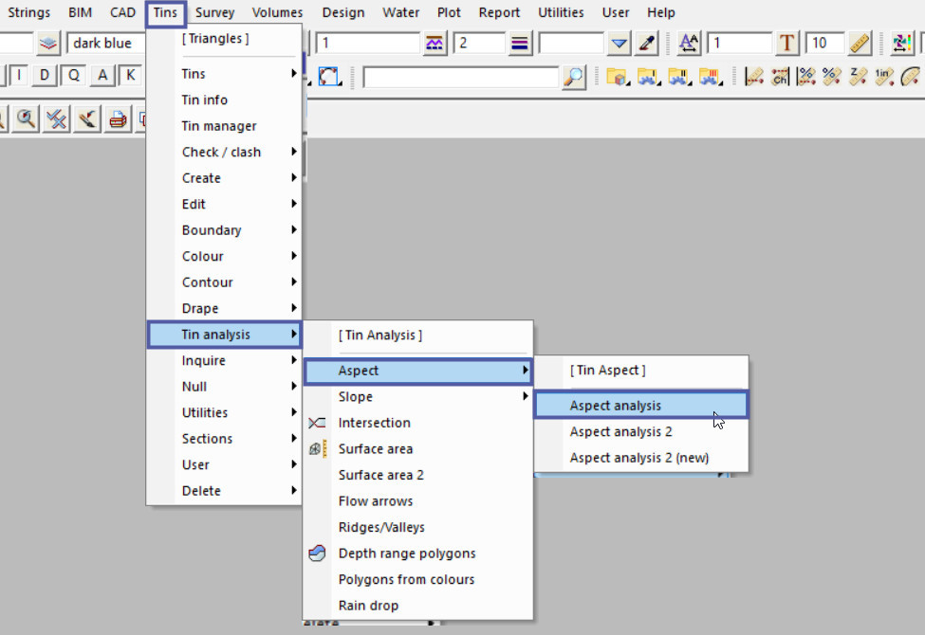Click the model layers icon beside dark blue
925x635 pixels.
click(48, 43)
